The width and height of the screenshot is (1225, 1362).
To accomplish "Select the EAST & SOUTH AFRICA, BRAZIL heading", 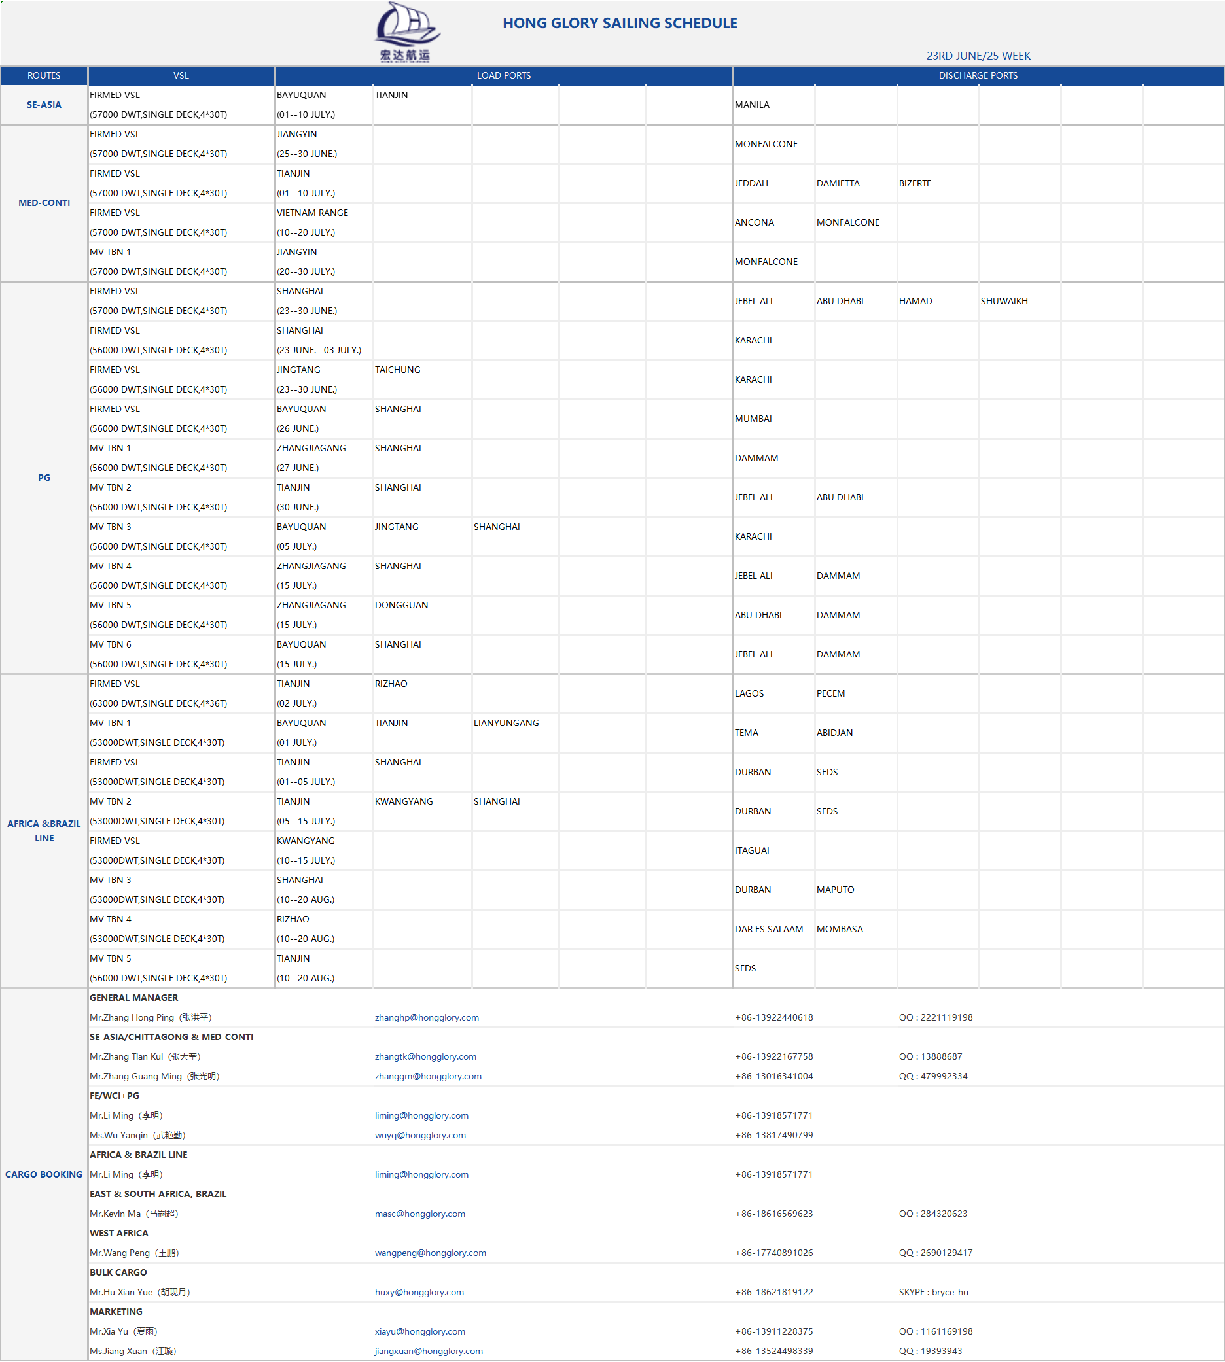I will click(158, 1194).
